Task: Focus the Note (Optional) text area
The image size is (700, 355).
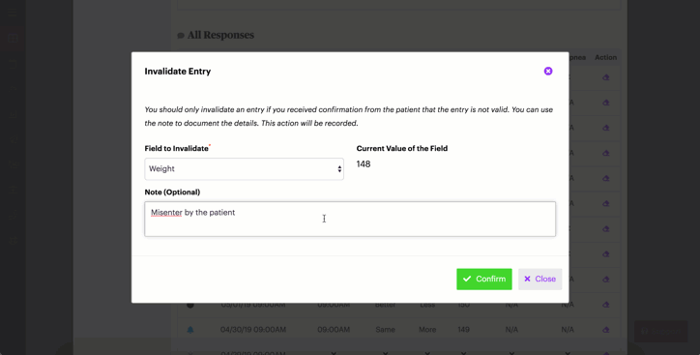Action: 350,219
